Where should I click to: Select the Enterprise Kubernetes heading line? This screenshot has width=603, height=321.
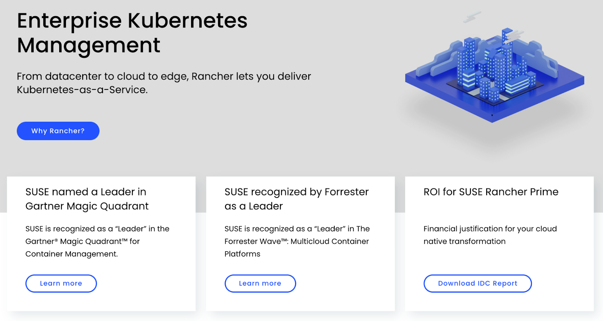click(132, 21)
